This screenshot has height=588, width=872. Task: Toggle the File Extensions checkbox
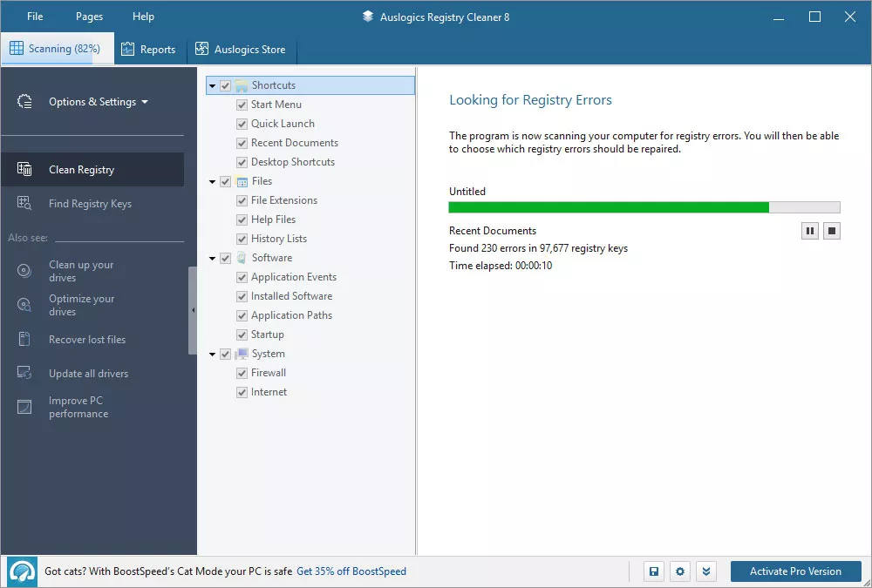(242, 200)
